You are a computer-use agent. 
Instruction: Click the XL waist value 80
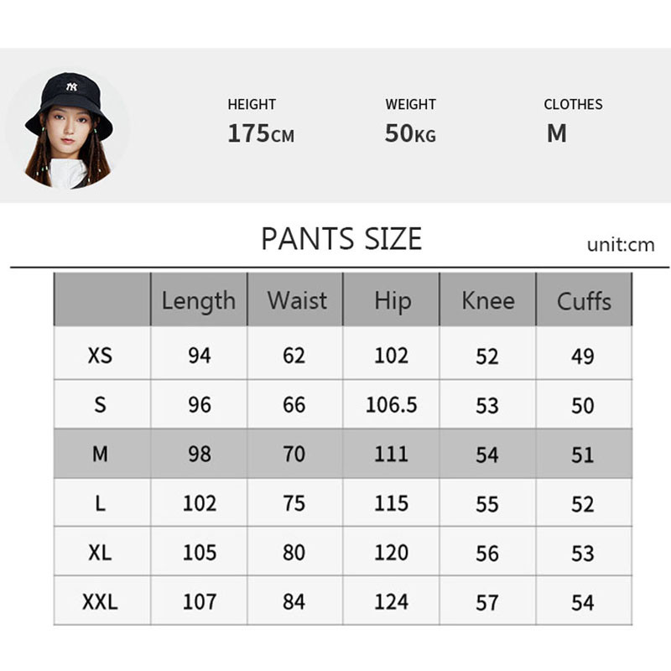tap(294, 553)
